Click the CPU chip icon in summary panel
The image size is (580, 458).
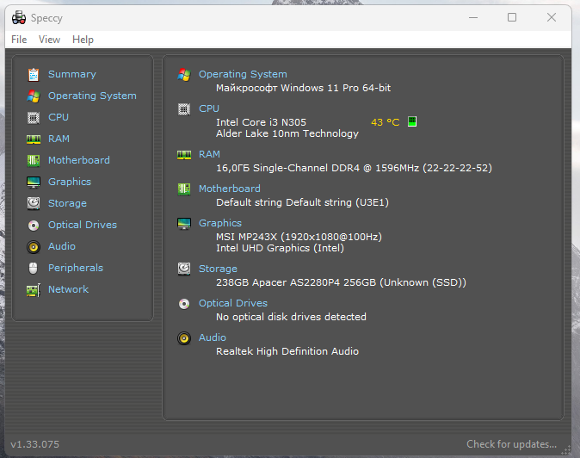click(184, 109)
